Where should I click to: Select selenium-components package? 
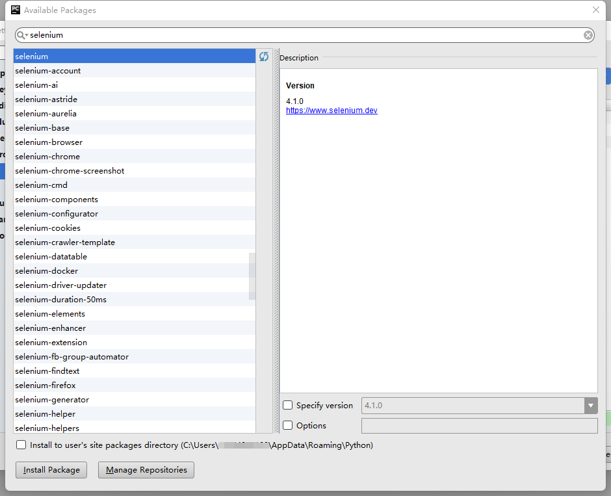pyautogui.click(x=135, y=199)
